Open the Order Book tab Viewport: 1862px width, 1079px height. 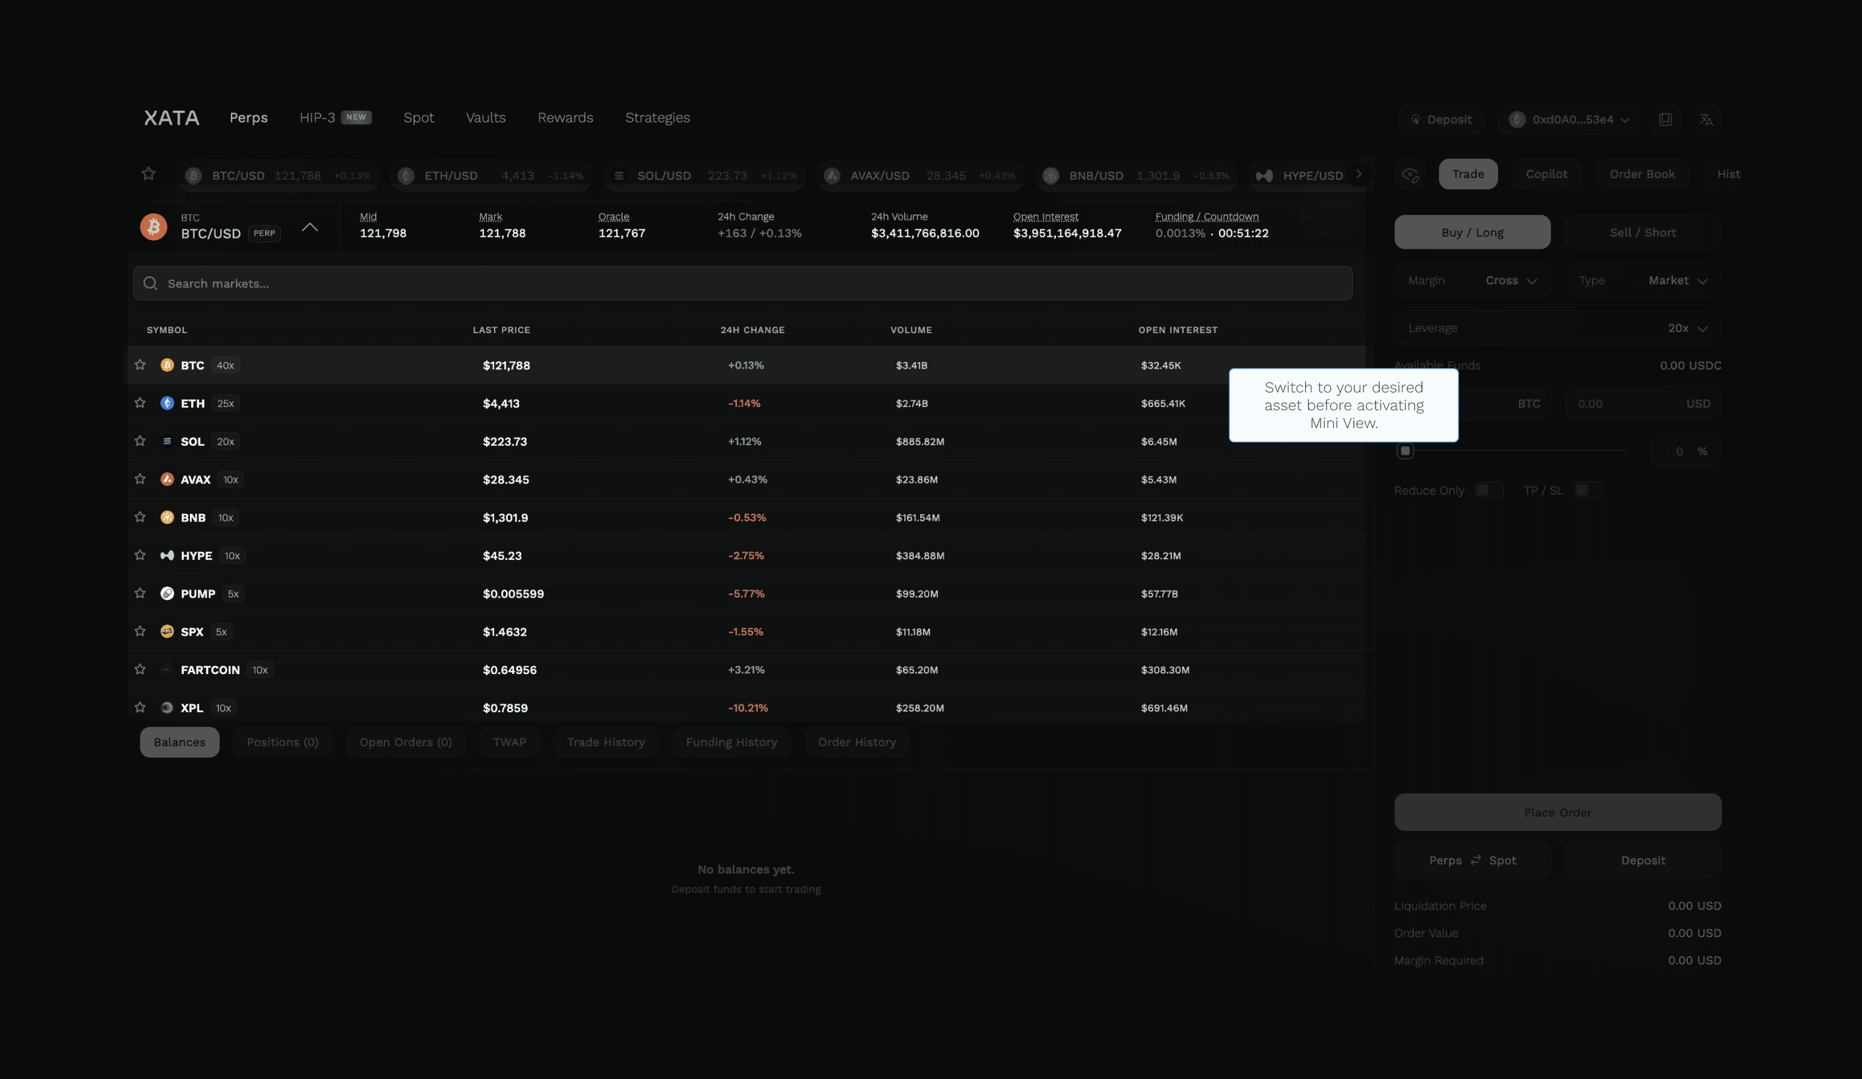[x=1642, y=174]
